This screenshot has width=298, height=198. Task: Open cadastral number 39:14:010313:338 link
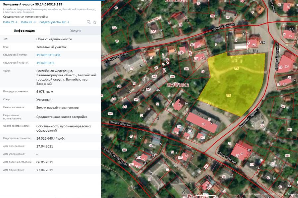tap(48, 55)
